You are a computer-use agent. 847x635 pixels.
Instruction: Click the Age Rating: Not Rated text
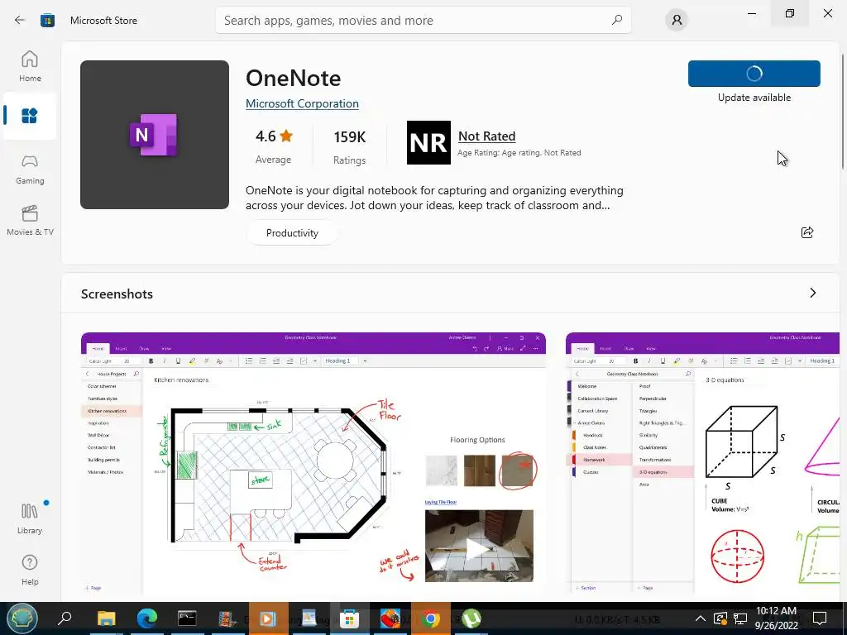(x=519, y=153)
